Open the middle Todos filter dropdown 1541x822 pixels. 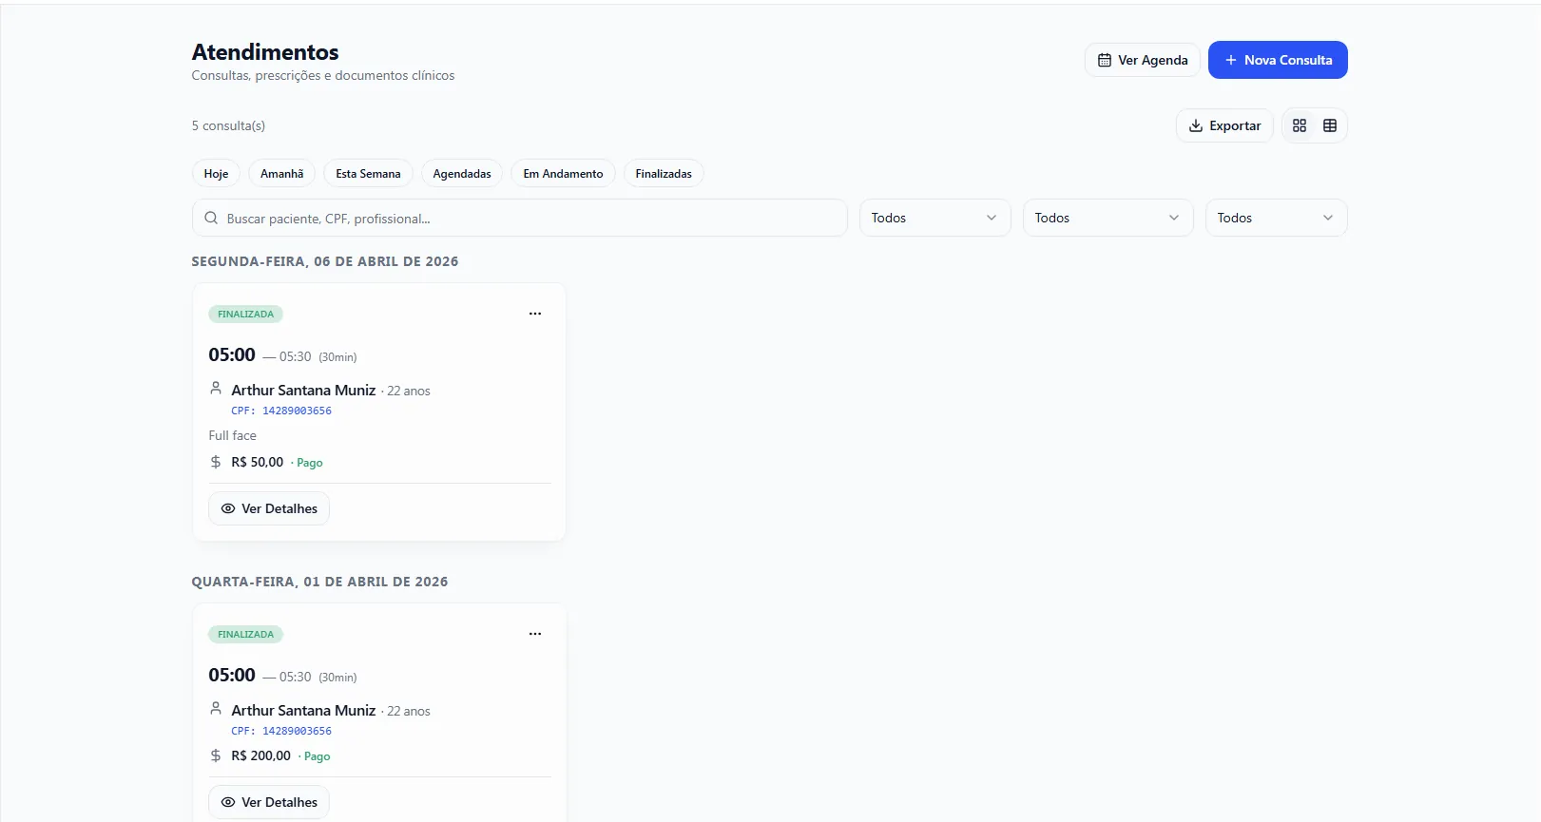(x=1108, y=218)
